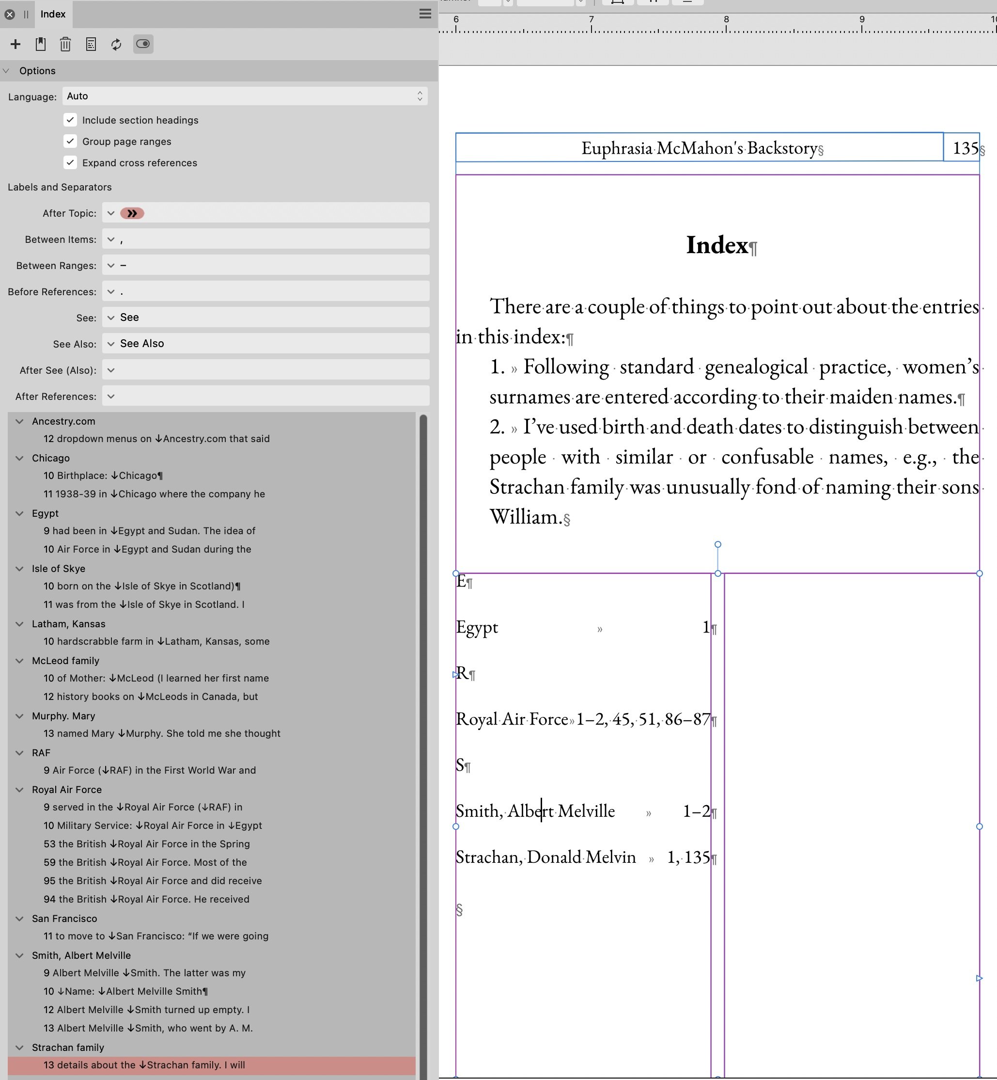Click the 'Royal Air Force' index line in document
997x1080 pixels.
(583, 719)
